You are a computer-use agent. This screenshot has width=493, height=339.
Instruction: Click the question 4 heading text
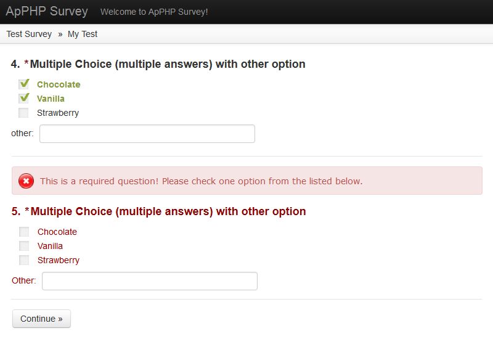(158, 64)
